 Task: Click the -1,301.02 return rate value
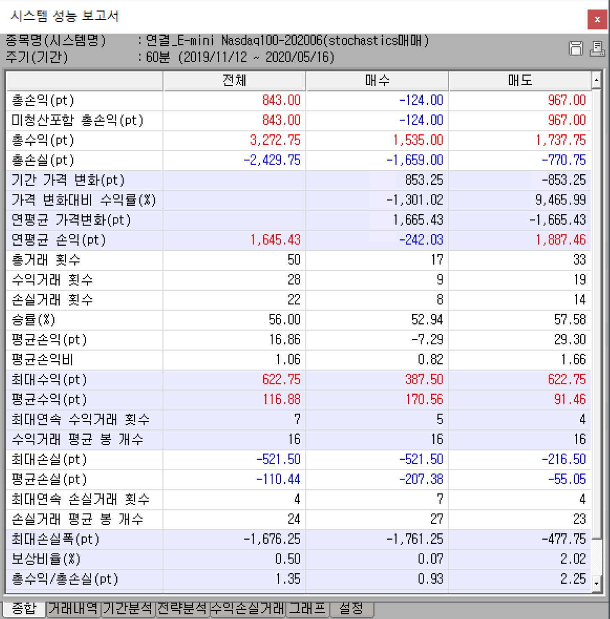[415, 200]
